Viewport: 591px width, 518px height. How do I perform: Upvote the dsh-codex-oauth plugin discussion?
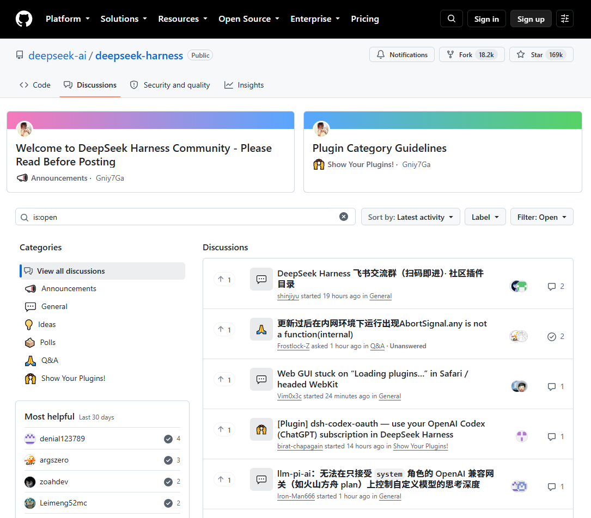point(224,430)
